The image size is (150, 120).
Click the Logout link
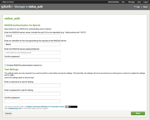145,2
